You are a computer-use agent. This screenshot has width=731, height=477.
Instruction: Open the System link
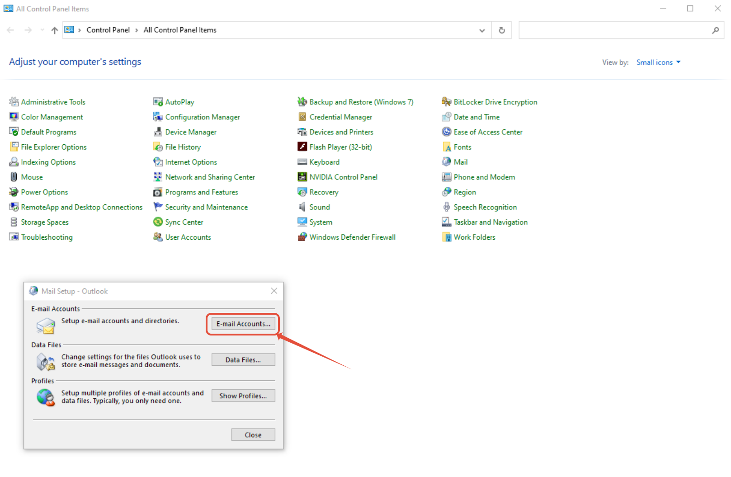click(321, 222)
